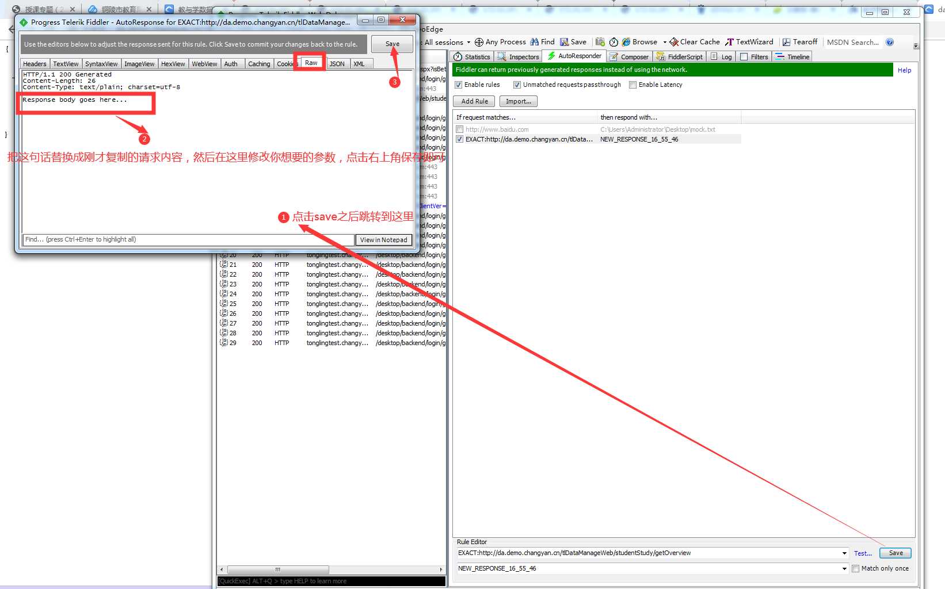945x589 pixels.
Task: Toggle the Match only once checkbox
Action: (855, 568)
